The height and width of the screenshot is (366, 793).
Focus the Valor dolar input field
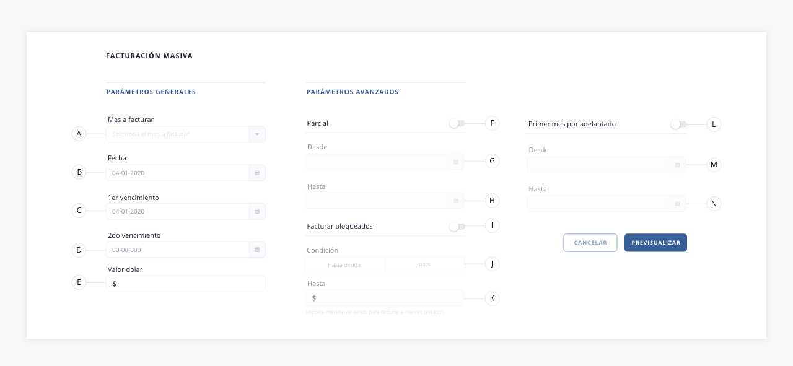tap(186, 284)
